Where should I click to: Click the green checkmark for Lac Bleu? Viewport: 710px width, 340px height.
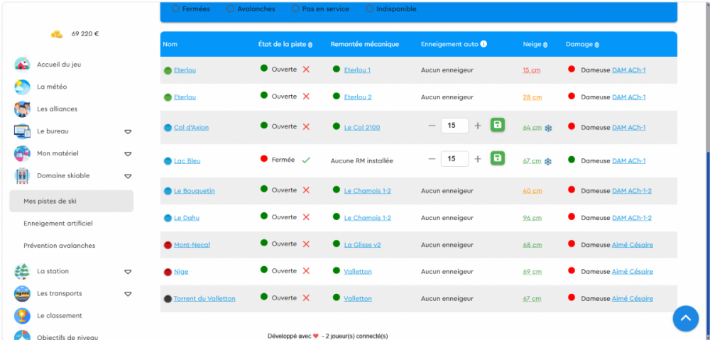pyautogui.click(x=306, y=160)
